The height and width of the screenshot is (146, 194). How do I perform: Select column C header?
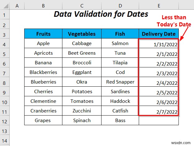click(82, 6)
